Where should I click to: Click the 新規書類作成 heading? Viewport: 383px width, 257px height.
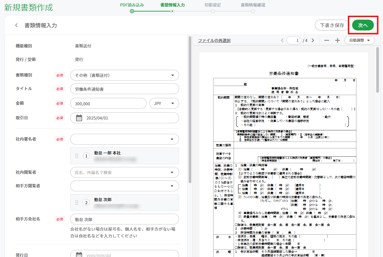(x=28, y=7)
